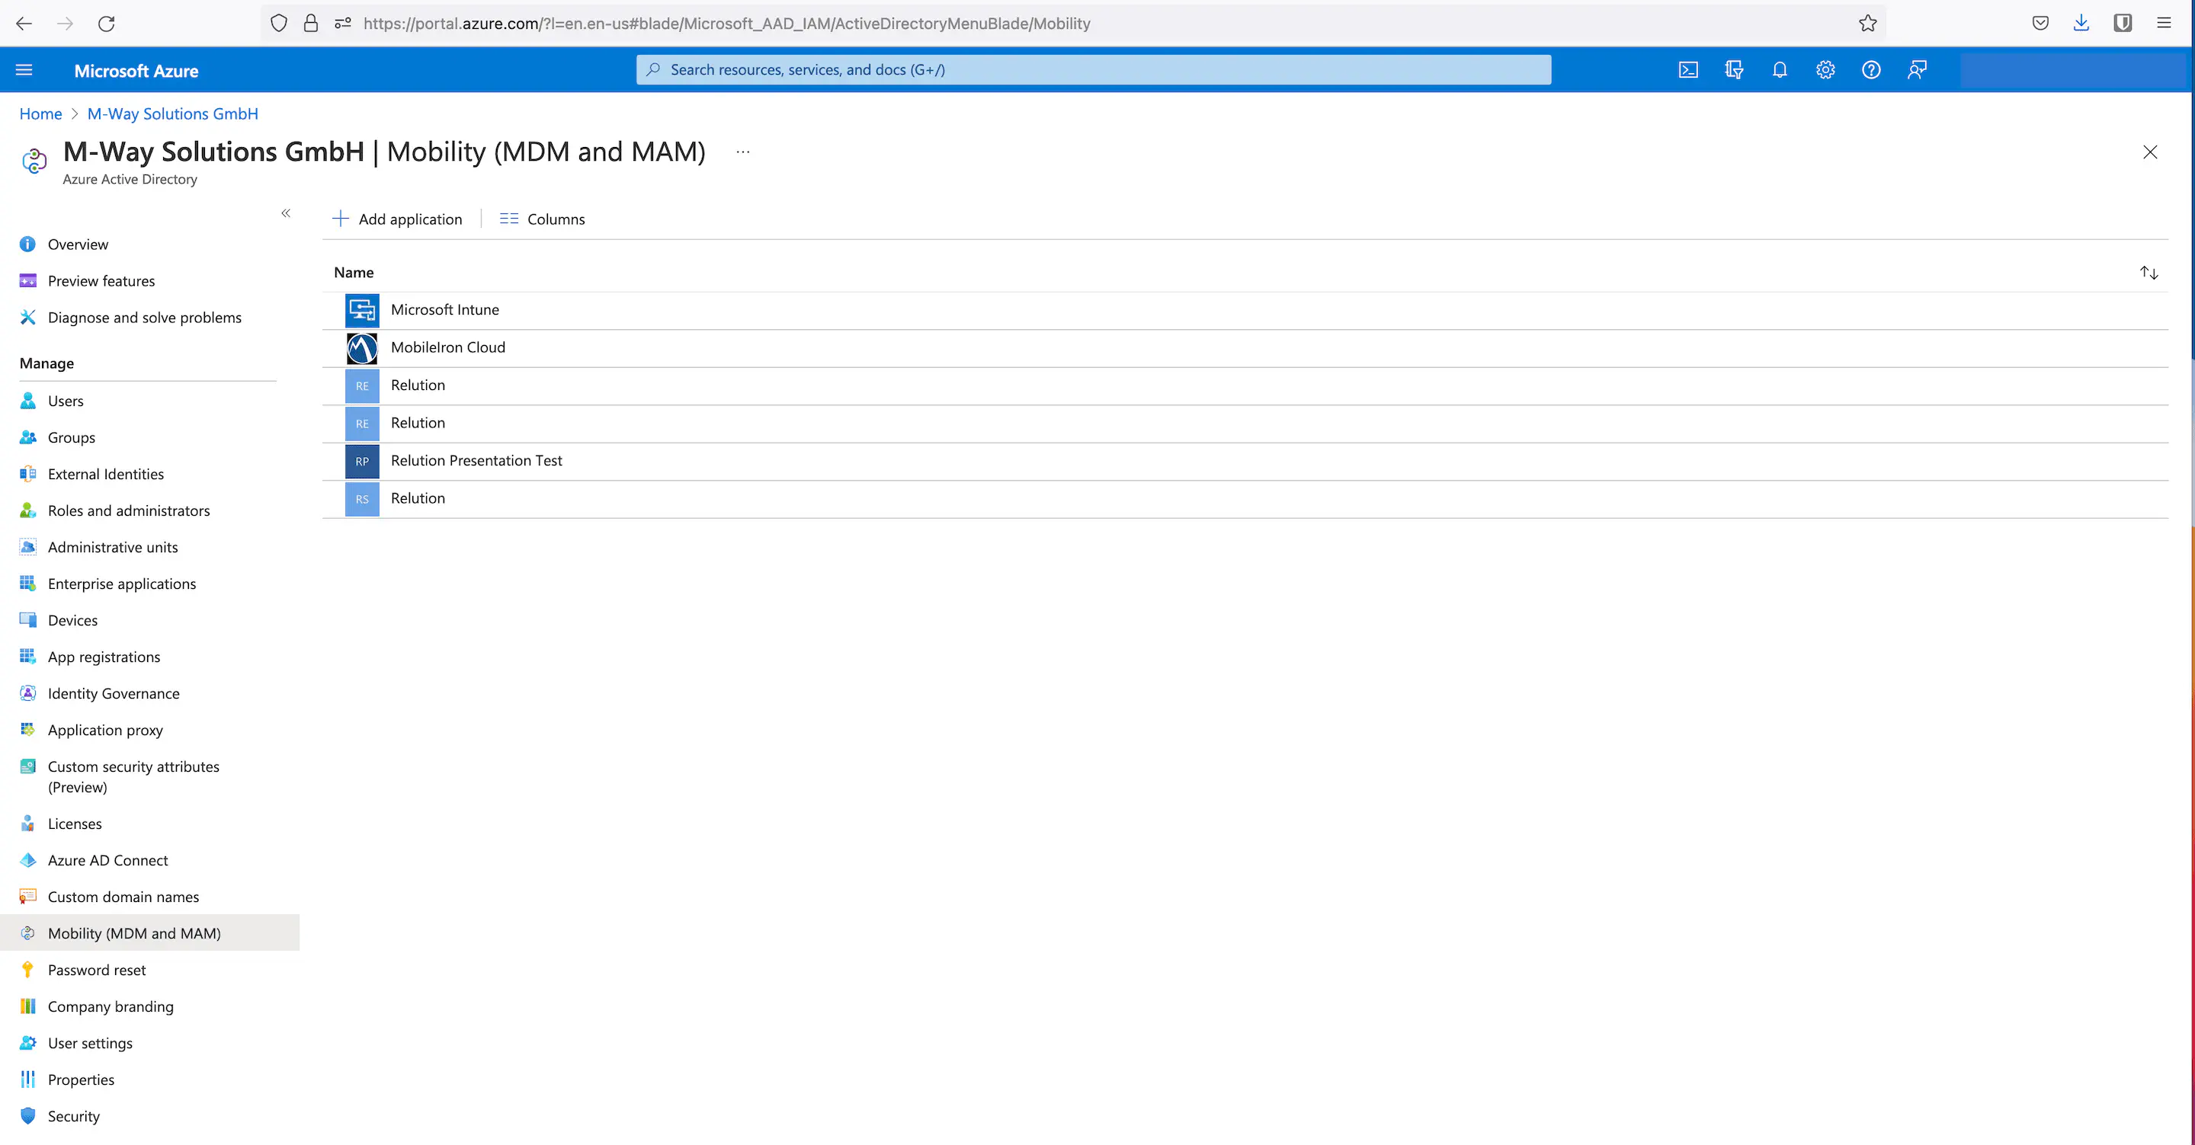Image resolution: width=2195 pixels, height=1145 pixels.
Task: Go to Password reset menu item
Action: coord(96,970)
